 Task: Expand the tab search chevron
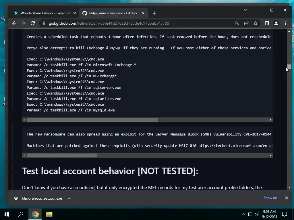[x=245, y=10]
